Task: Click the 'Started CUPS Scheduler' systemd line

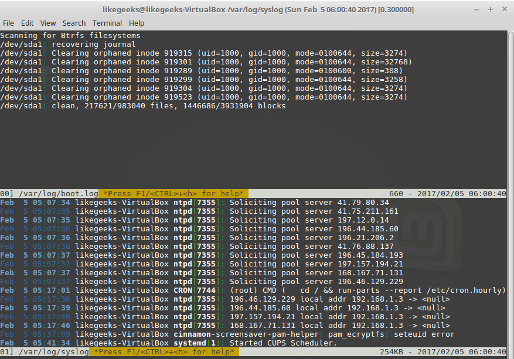Action: (x=168, y=343)
